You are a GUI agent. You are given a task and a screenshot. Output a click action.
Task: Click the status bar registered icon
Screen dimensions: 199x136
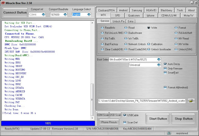point(169,133)
